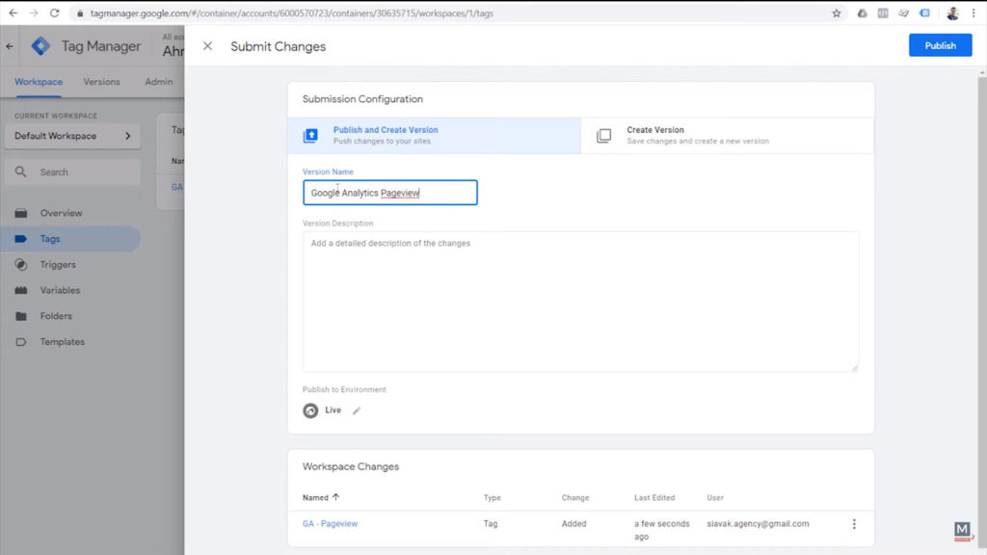Open Templates in the sidebar

click(62, 342)
